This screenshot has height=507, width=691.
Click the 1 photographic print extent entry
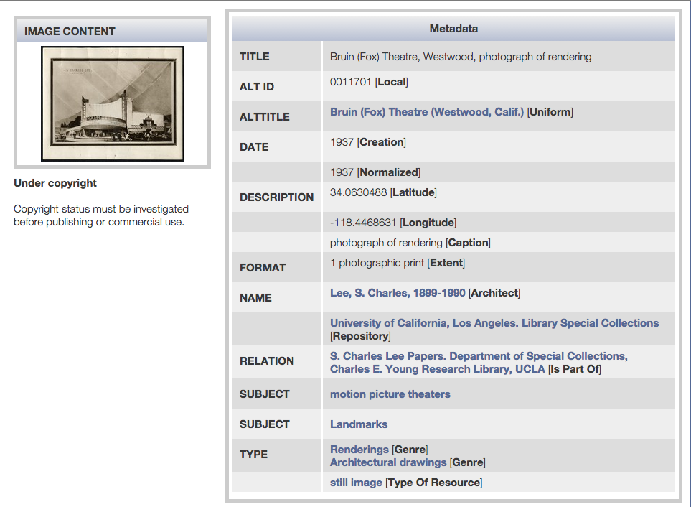coord(377,263)
